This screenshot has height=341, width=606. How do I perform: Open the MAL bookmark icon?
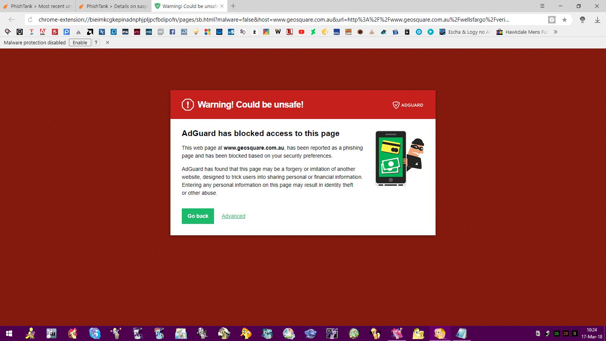tap(337, 32)
